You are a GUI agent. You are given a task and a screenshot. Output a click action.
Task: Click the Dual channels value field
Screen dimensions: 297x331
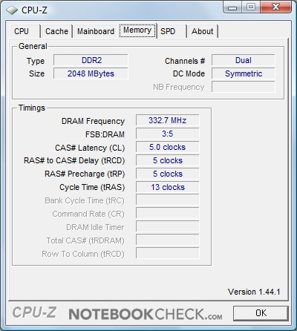click(x=244, y=60)
